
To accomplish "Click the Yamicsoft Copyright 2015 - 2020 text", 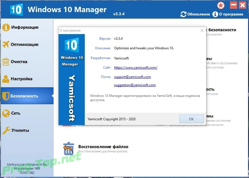I will (x=112, y=119).
